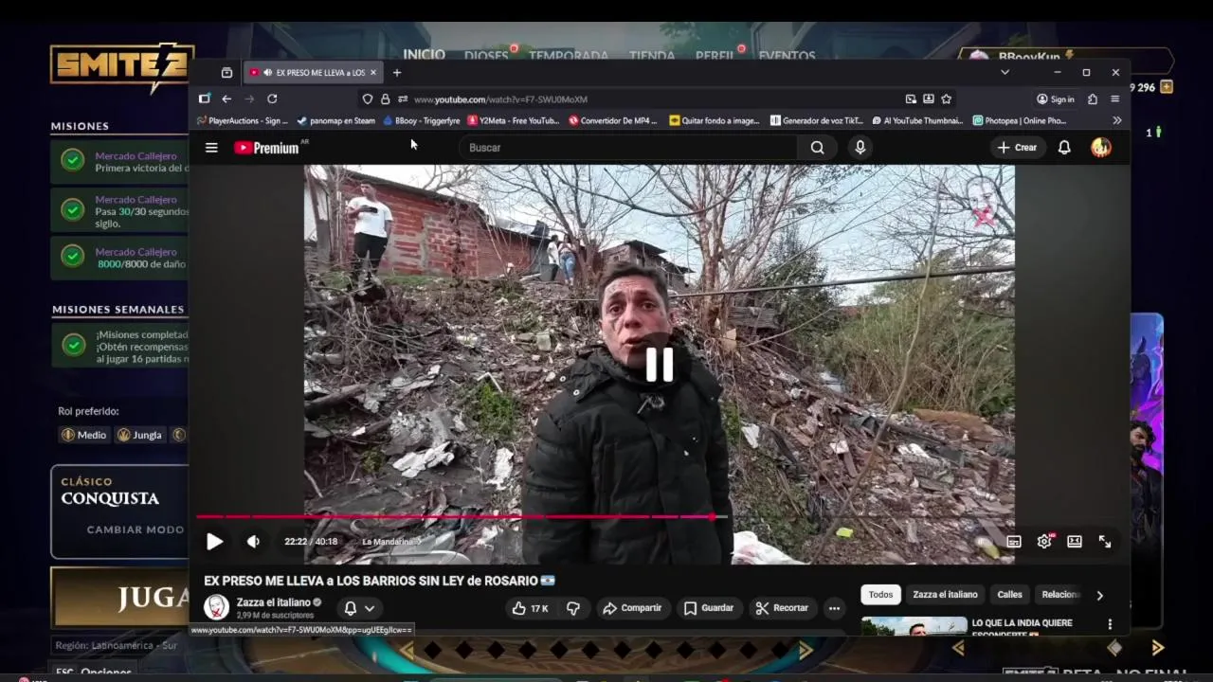Viewport: 1213px width, 682px height.
Task: Select Medio role in Smite 2
Action: coord(84,435)
